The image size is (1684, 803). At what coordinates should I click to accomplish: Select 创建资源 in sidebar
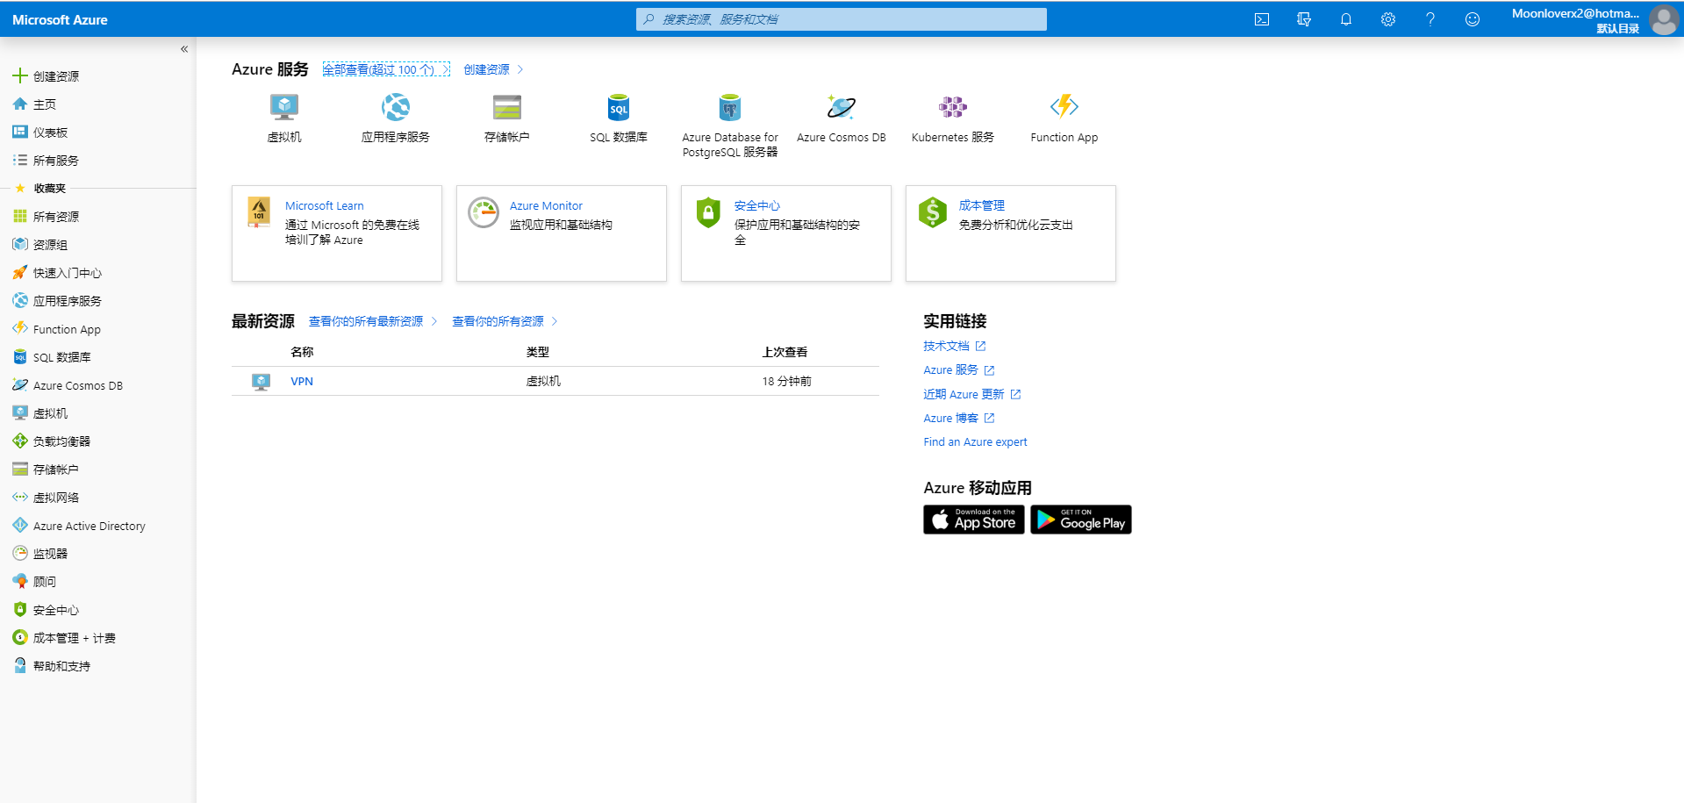point(56,76)
